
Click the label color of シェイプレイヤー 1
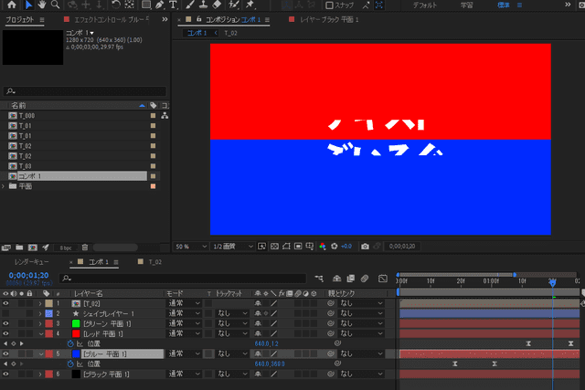(48, 313)
